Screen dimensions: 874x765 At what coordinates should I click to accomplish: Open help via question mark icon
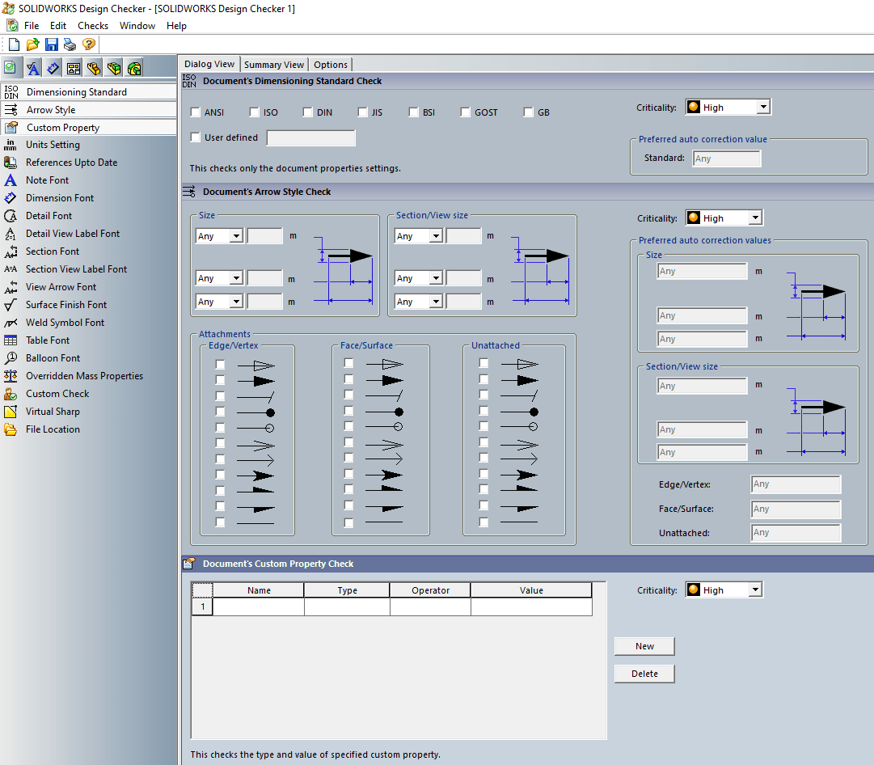click(89, 44)
